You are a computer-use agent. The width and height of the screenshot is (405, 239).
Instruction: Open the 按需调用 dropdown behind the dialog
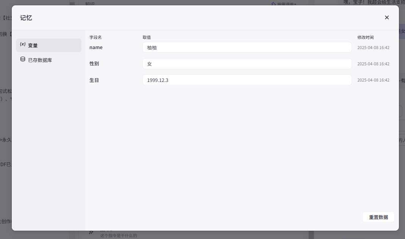tap(284, 4)
